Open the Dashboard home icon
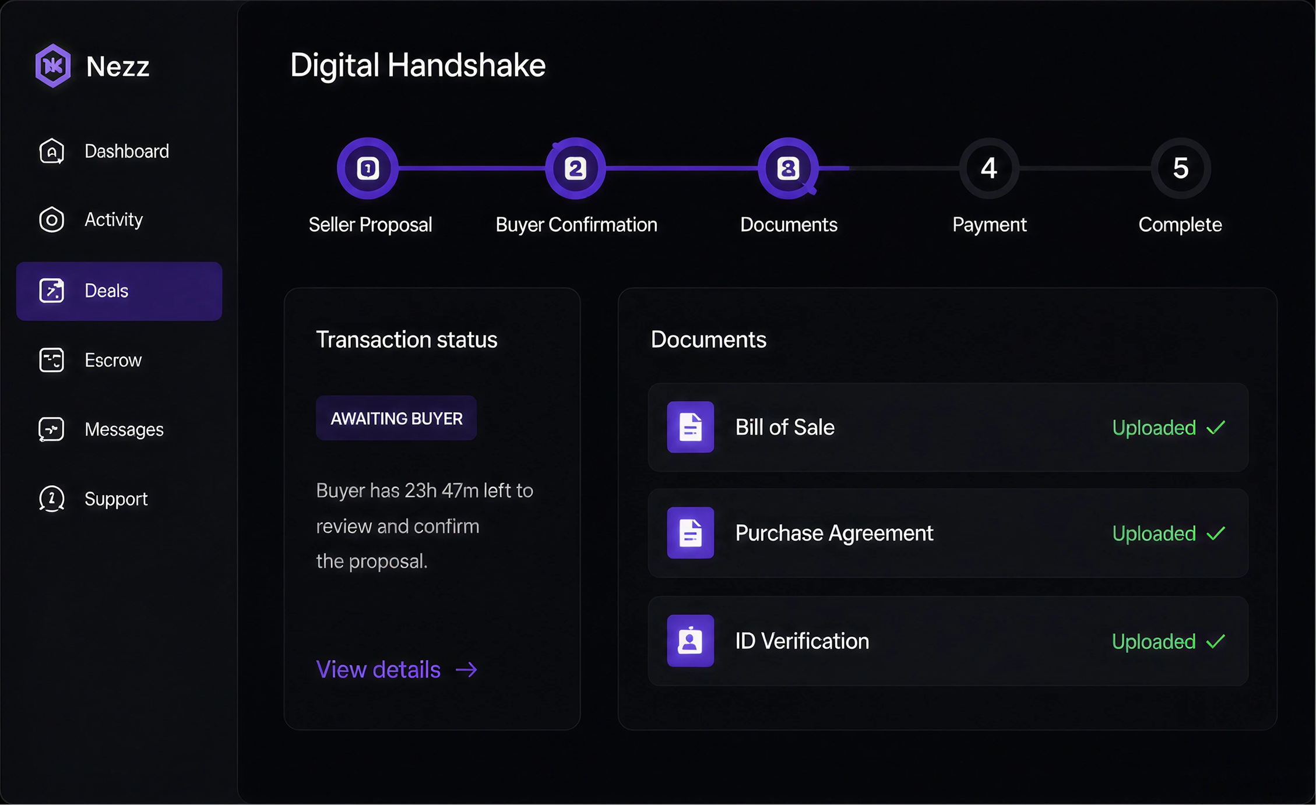The width and height of the screenshot is (1316, 805). pos(52,151)
